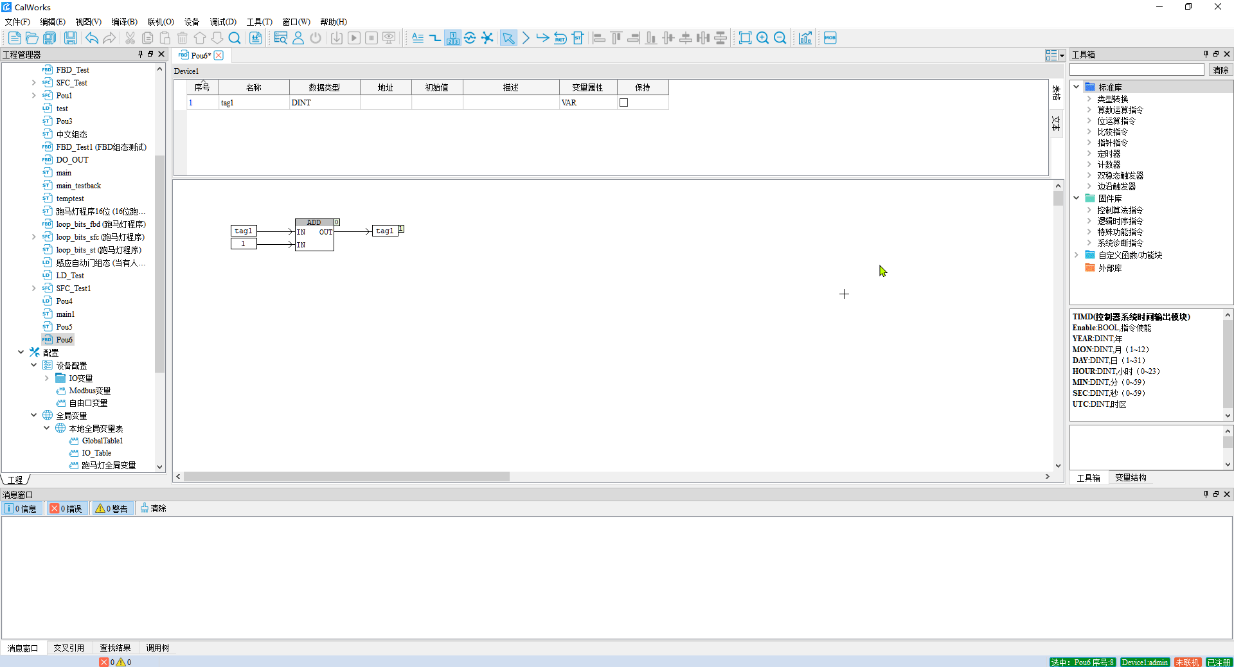The image size is (1234, 667).
Task: Click the MOB toolbar icon
Action: 830,38
